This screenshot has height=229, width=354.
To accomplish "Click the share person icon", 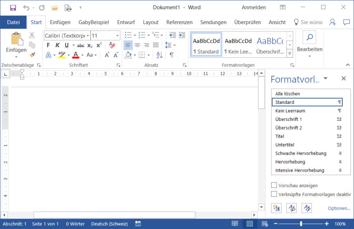I will click(x=333, y=22).
